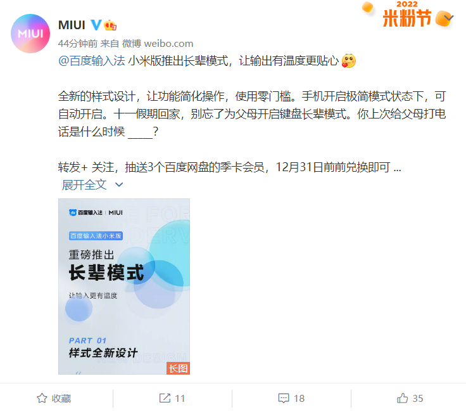Click the MIUI account name
Image resolution: width=466 pixels, height=412 pixels.
click(x=72, y=25)
